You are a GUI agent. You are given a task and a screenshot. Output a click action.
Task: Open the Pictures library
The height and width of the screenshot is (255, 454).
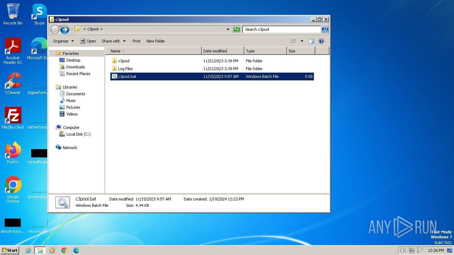pyautogui.click(x=73, y=107)
